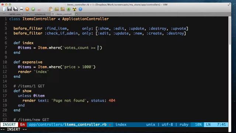Click the Cut scissors toolbar icon
This screenshot has width=236, height=133.
coord(39,10)
